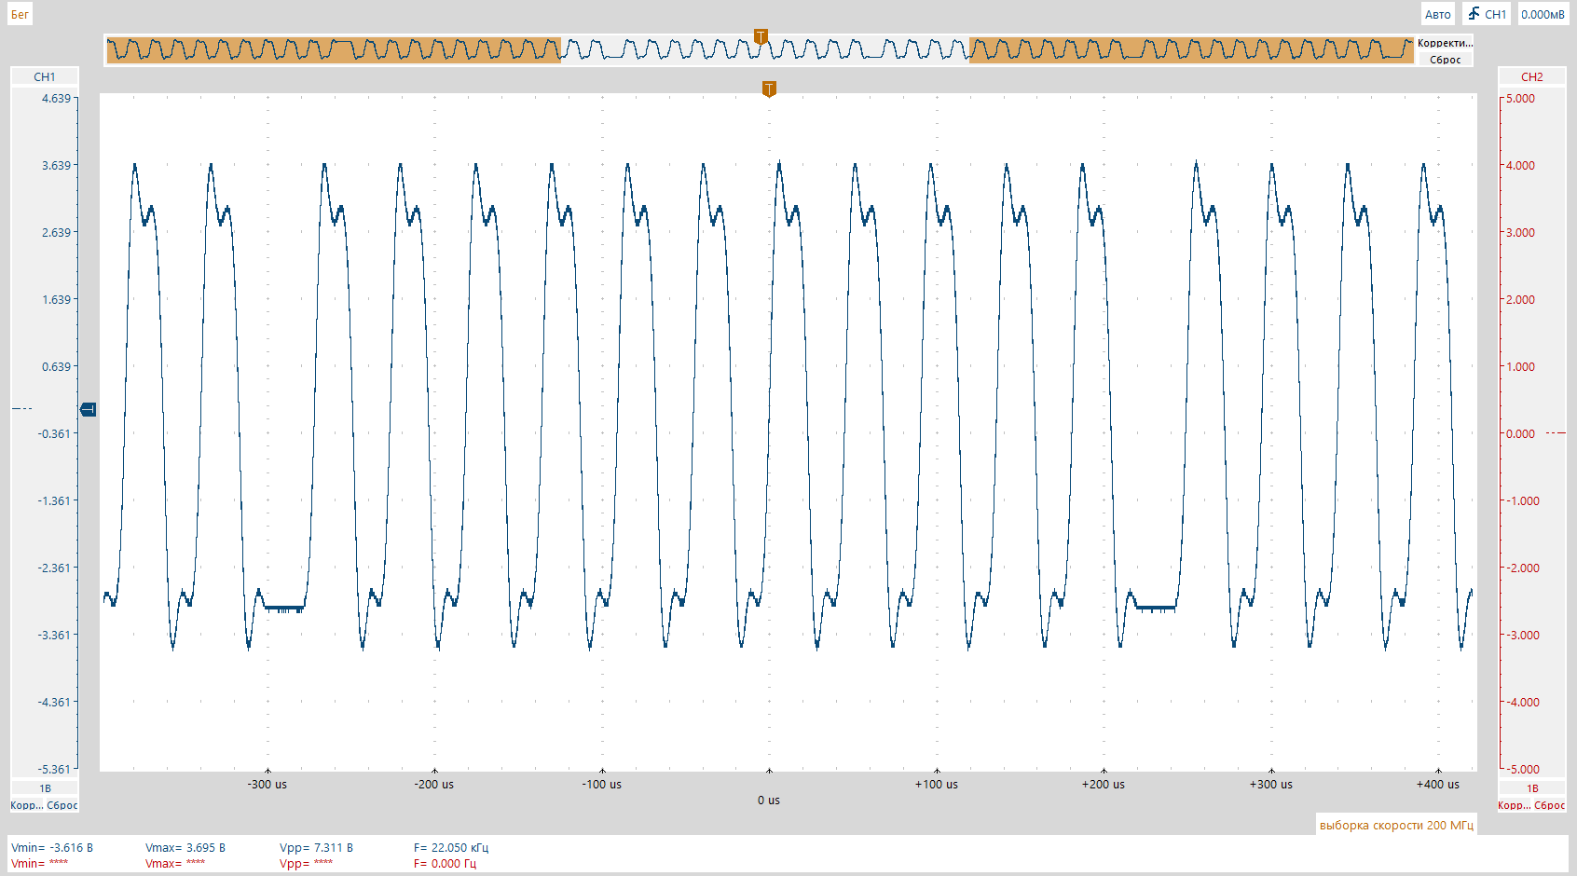Click the CH1 scale value 4.639

click(56, 98)
